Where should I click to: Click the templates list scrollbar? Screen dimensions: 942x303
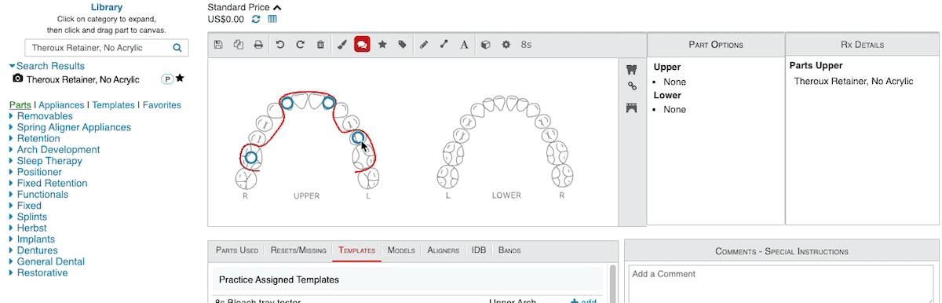(612, 283)
